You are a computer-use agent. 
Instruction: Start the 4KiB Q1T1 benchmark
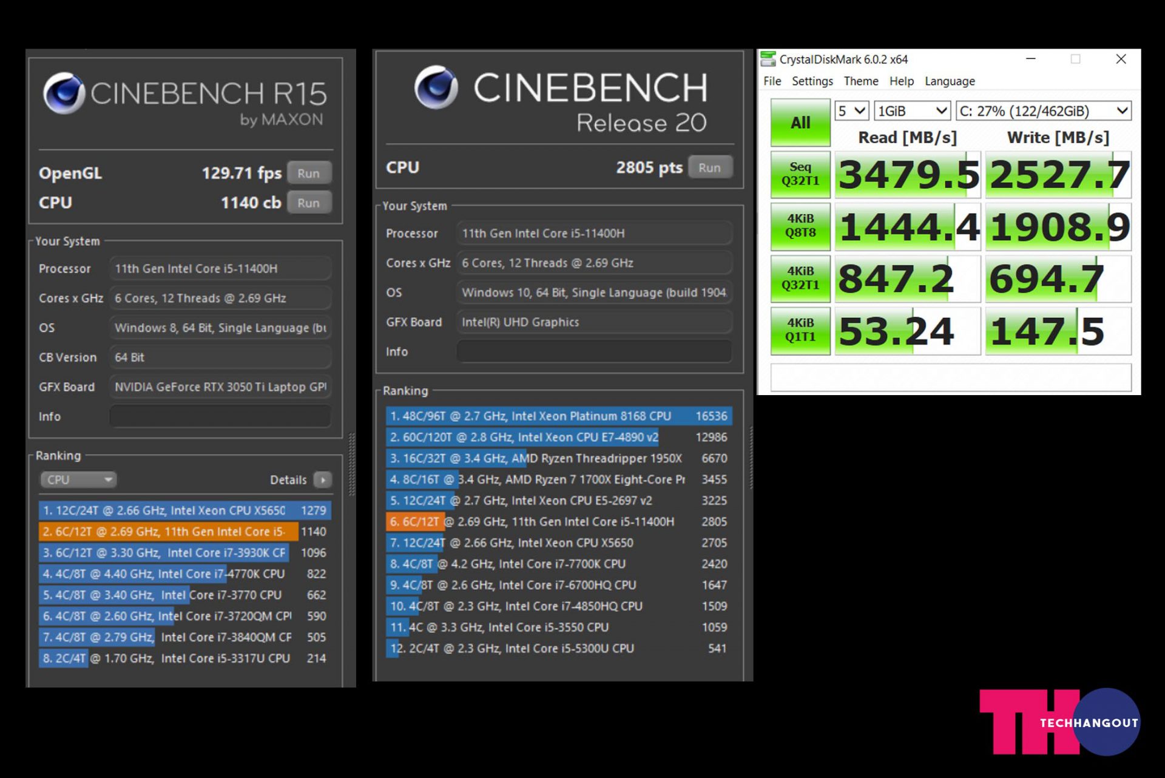pos(800,331)
